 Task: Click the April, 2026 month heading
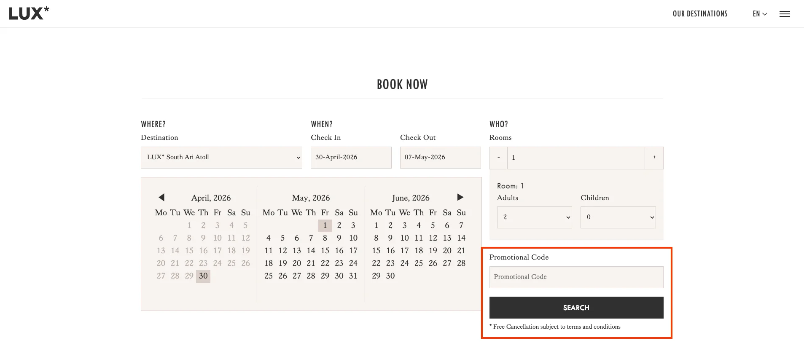click(x=211, y=198)
